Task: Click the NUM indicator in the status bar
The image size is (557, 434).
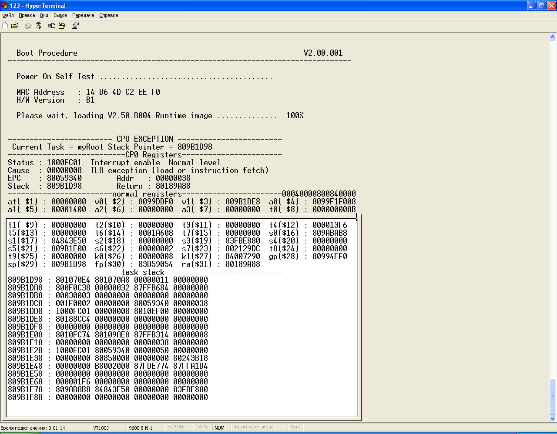Action: click(219, 427)
